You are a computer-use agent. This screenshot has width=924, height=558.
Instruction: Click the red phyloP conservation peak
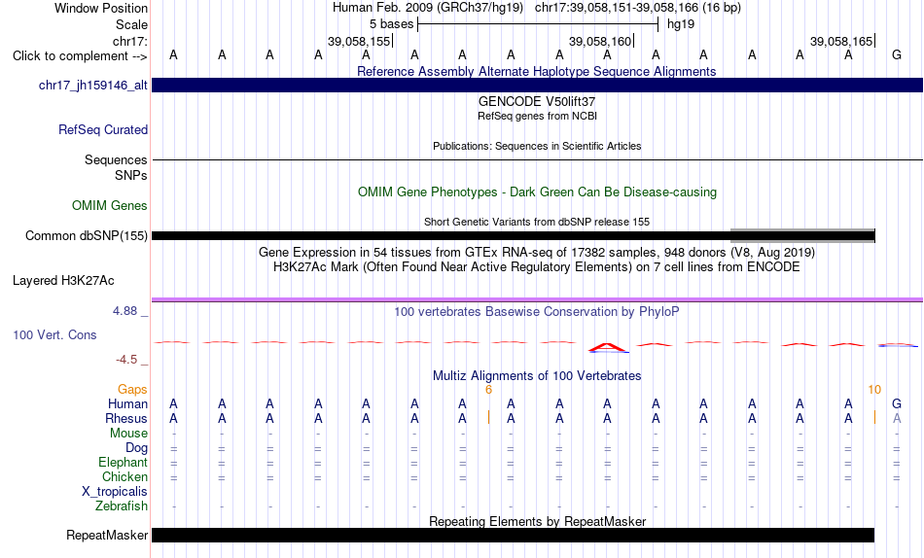tap(608, 348)
